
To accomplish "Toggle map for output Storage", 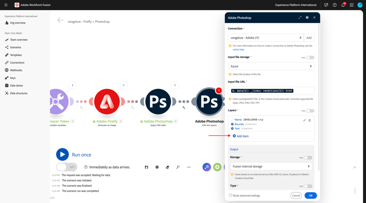I will tap(308, 158).
